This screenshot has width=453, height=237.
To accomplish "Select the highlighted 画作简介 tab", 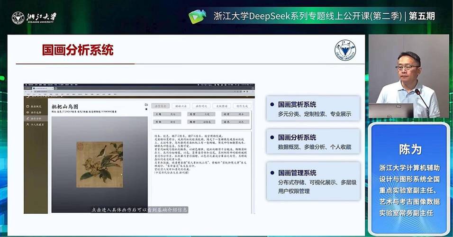I will tap(161, 106).
